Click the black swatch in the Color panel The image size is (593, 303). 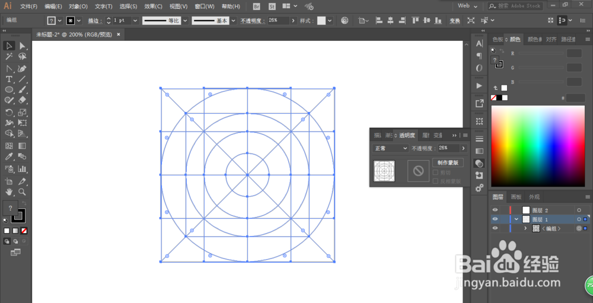[499, 98]
